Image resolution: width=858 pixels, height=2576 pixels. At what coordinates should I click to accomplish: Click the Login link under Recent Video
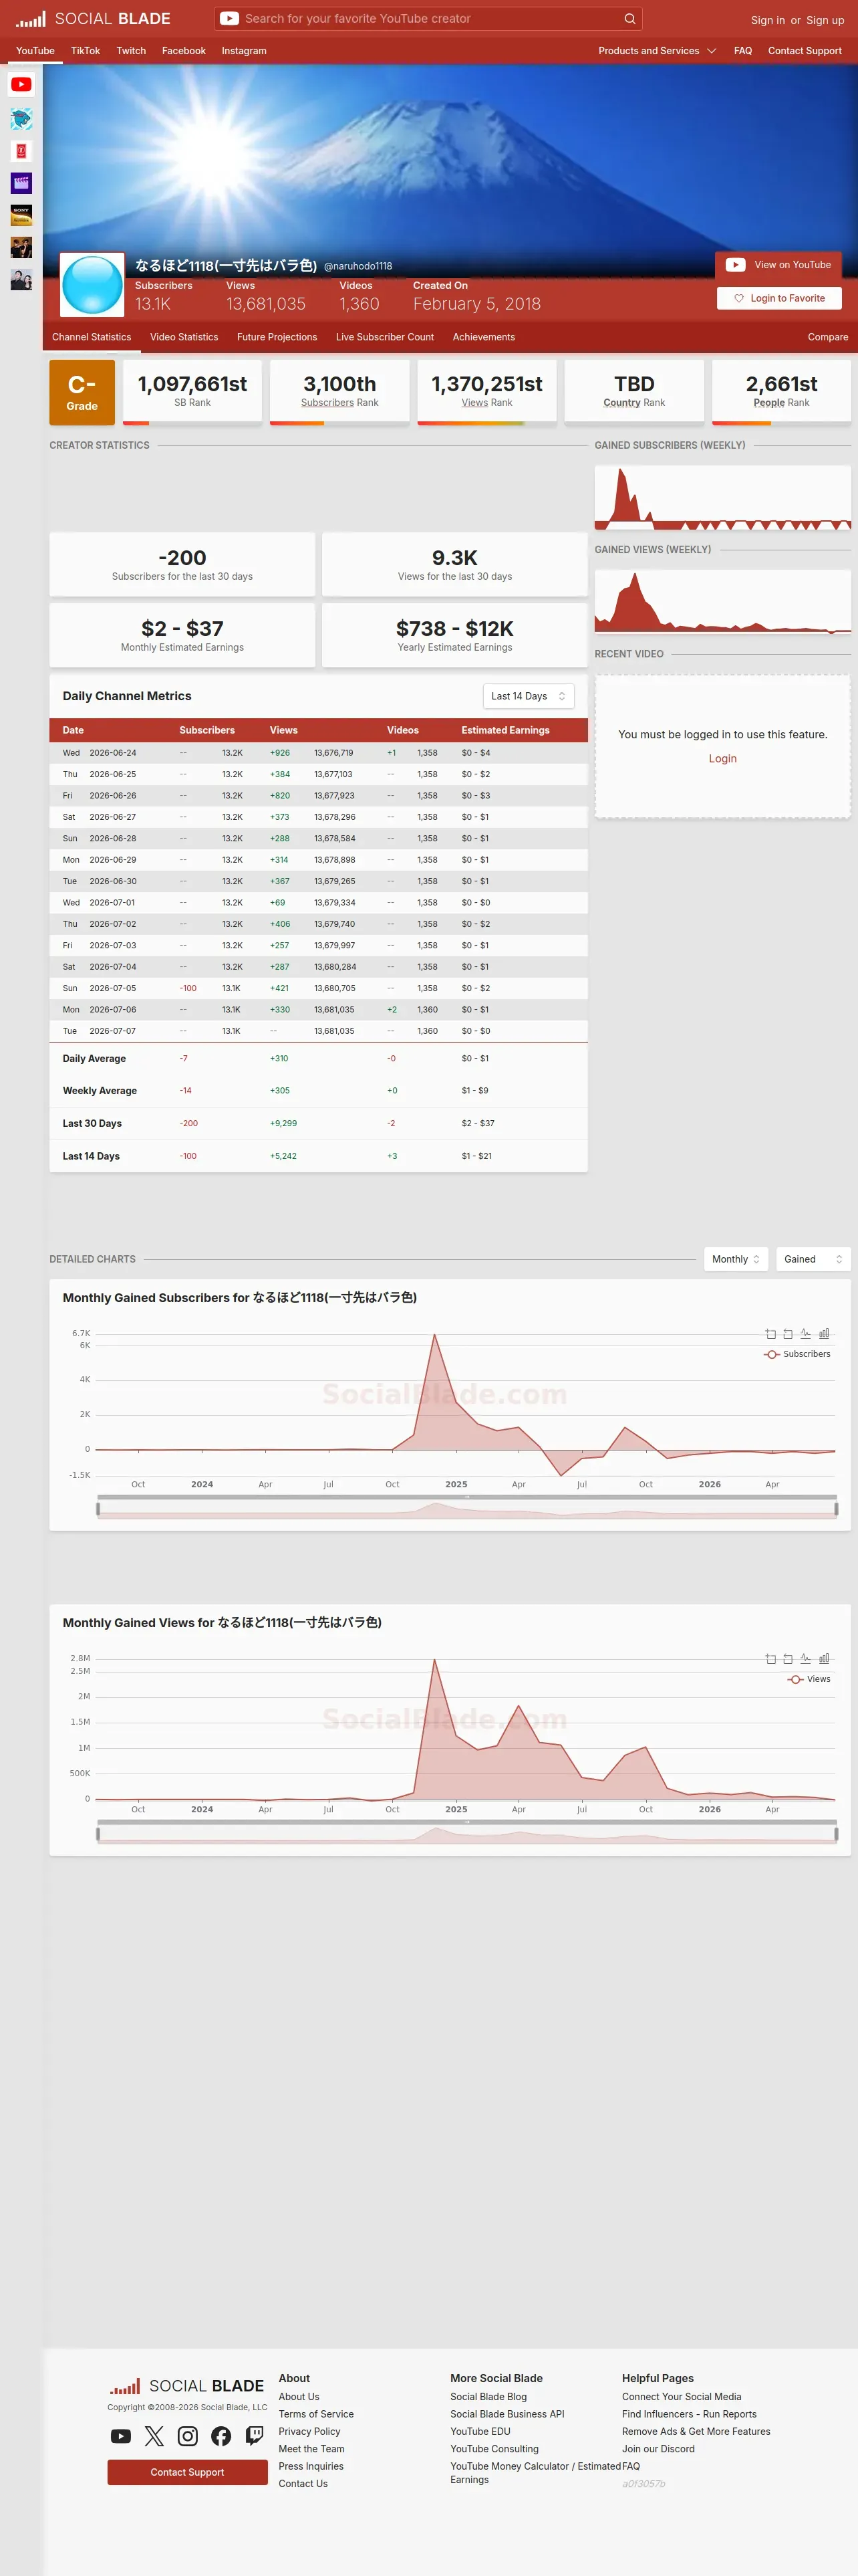pos(722,759)
